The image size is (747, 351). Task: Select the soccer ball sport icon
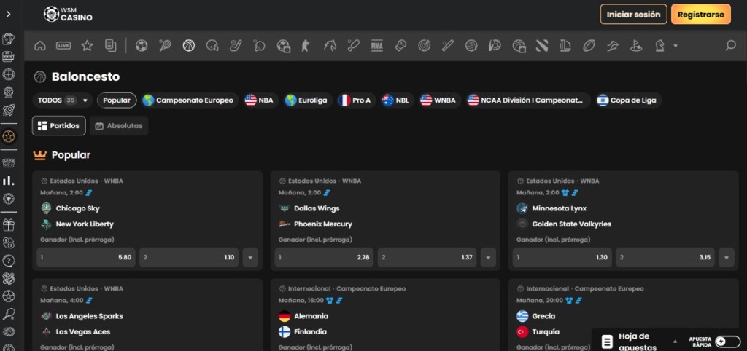tap(142, 46)
